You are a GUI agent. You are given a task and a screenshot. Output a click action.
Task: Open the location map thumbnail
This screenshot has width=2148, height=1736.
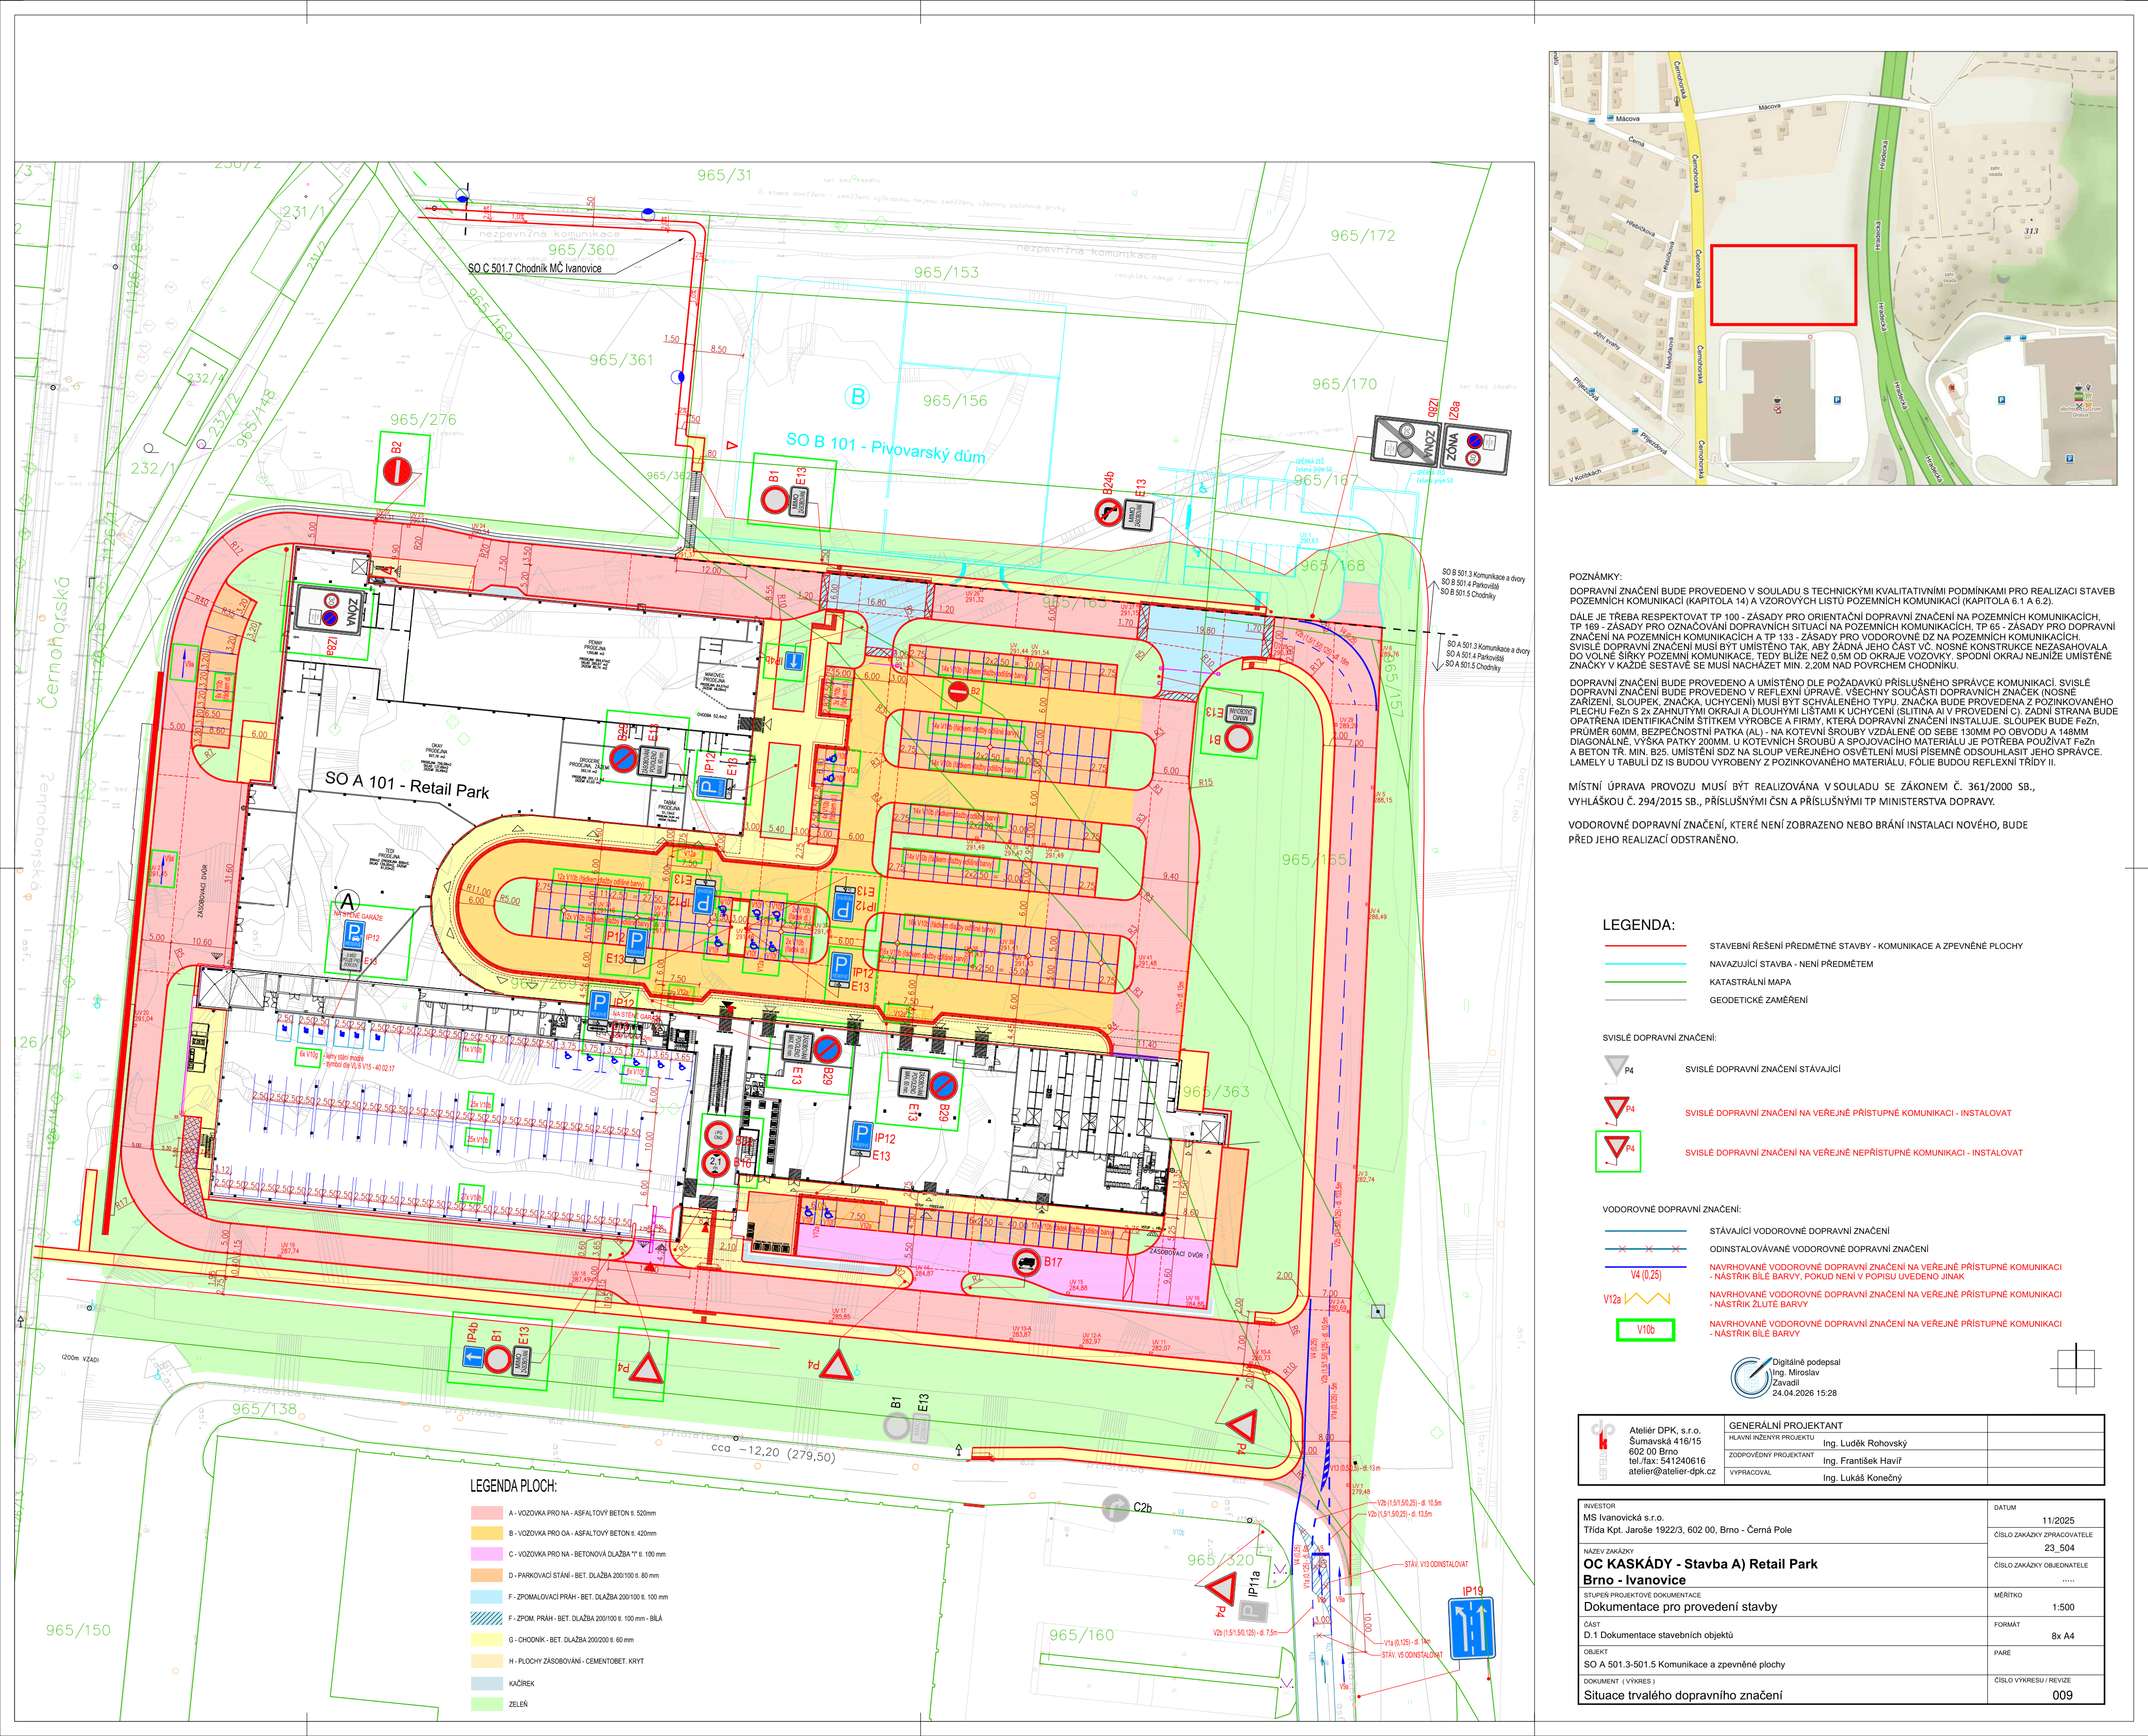pos(1833,268)
